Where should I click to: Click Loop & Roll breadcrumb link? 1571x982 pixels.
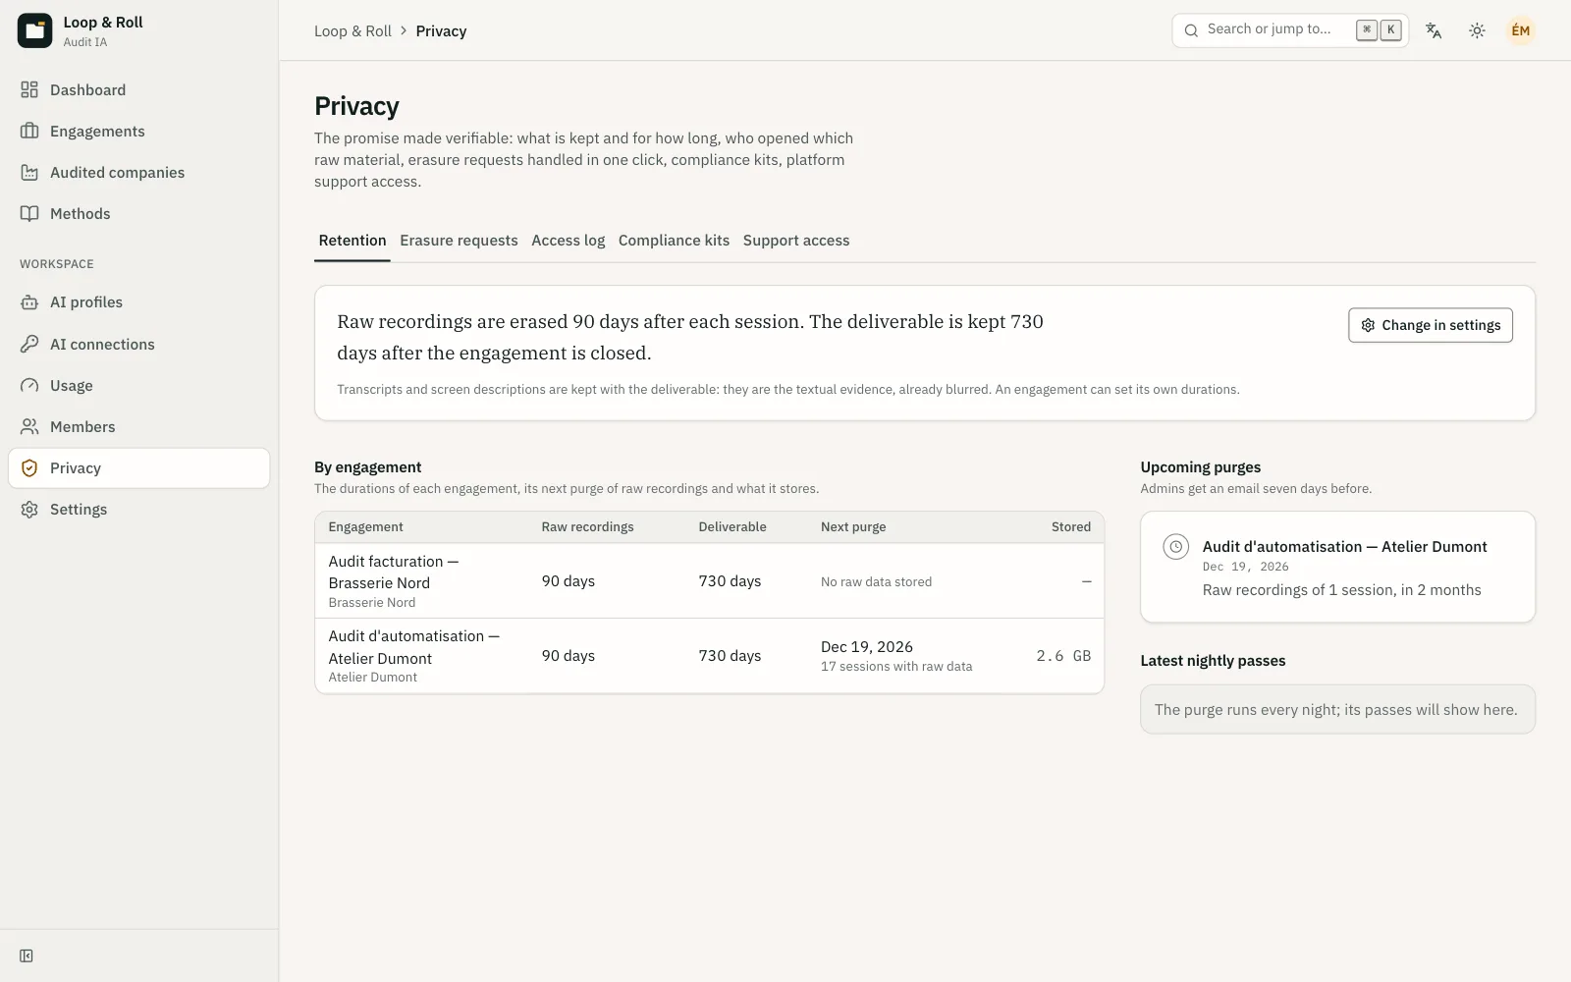352,31
